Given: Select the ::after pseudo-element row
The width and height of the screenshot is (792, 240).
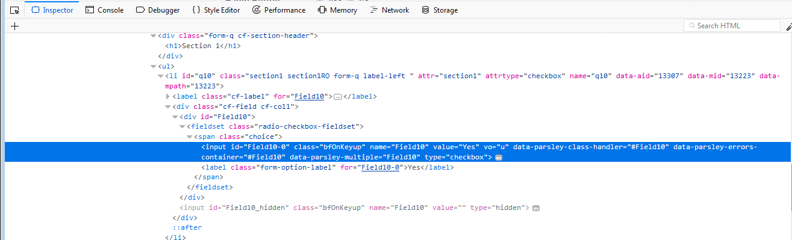Looking at the screenshot, I should point(398,228).
